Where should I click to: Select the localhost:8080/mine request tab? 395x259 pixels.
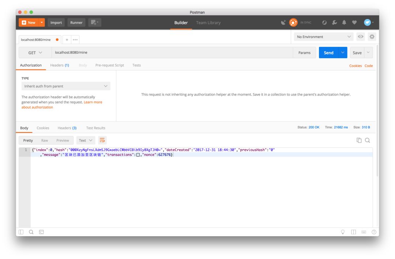point(36,40)
